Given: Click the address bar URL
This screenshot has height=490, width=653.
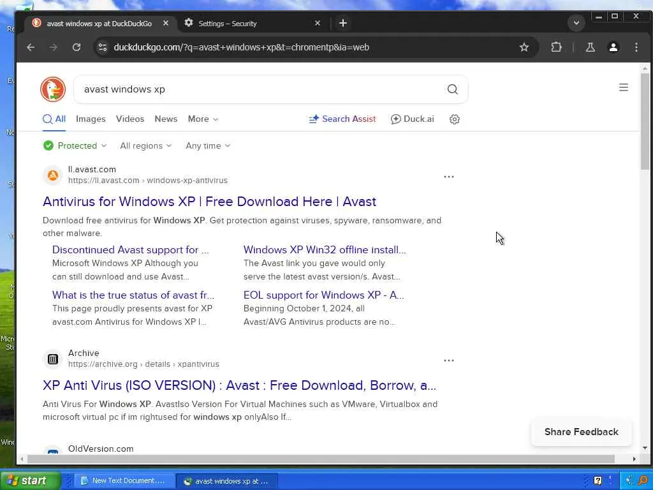Looking at the screenshot, I should (x=242, y=47).
